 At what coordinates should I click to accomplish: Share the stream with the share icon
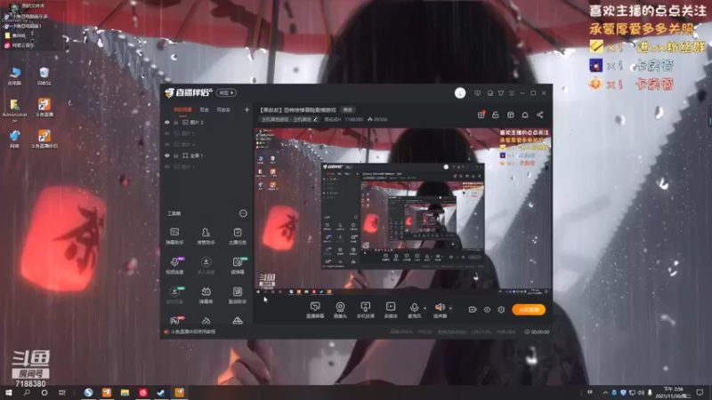tap(540, 115)
